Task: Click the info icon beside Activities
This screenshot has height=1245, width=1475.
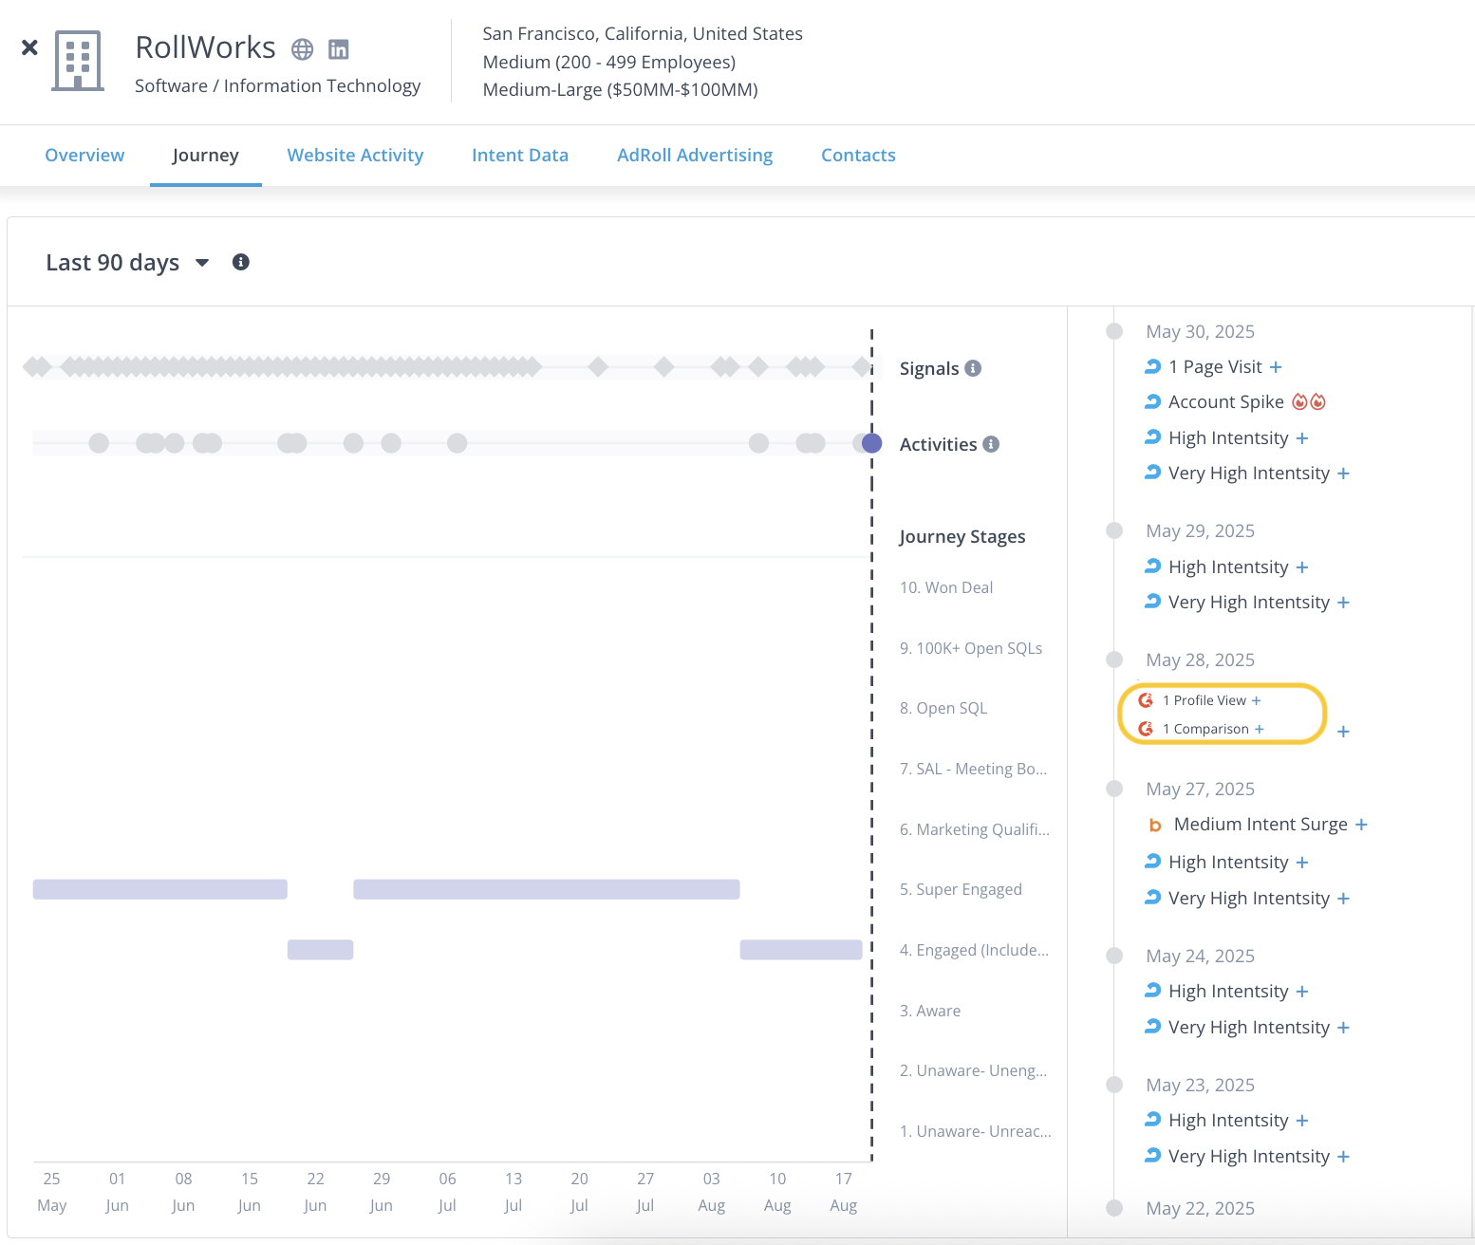Action: point(991,444)
